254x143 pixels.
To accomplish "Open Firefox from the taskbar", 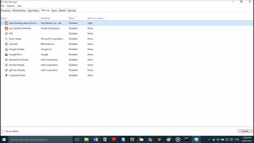I will pyautogui.click(x=132, y=139).
